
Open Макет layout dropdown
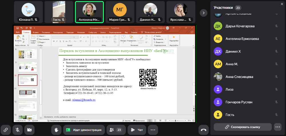pyautogui.click(x=41, y=36)
